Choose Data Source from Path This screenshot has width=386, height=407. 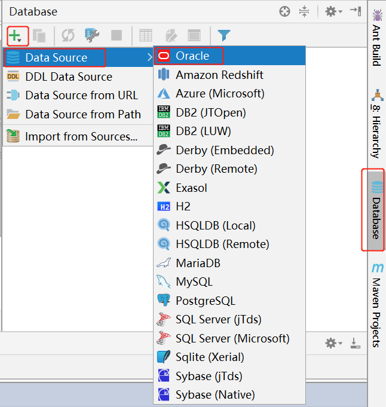click(x=78, y=114)
